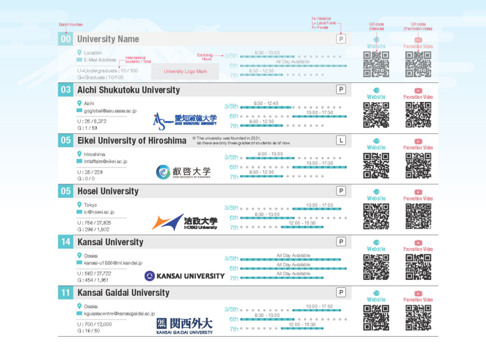Click the 7th hours bar for Kansai University
The image size is (486, 344).
click(282, 278)
